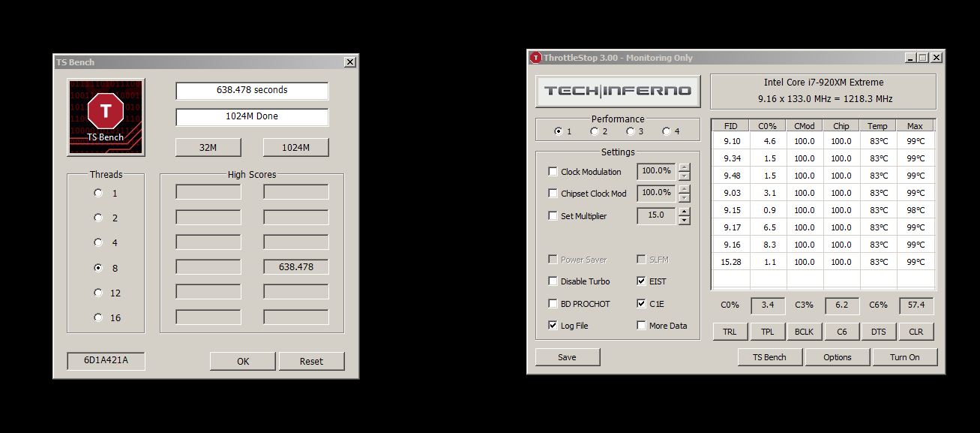The image size is (980, 433).
Task: Select 2 threads in TS Bench
Action: (x=98, y=218)
